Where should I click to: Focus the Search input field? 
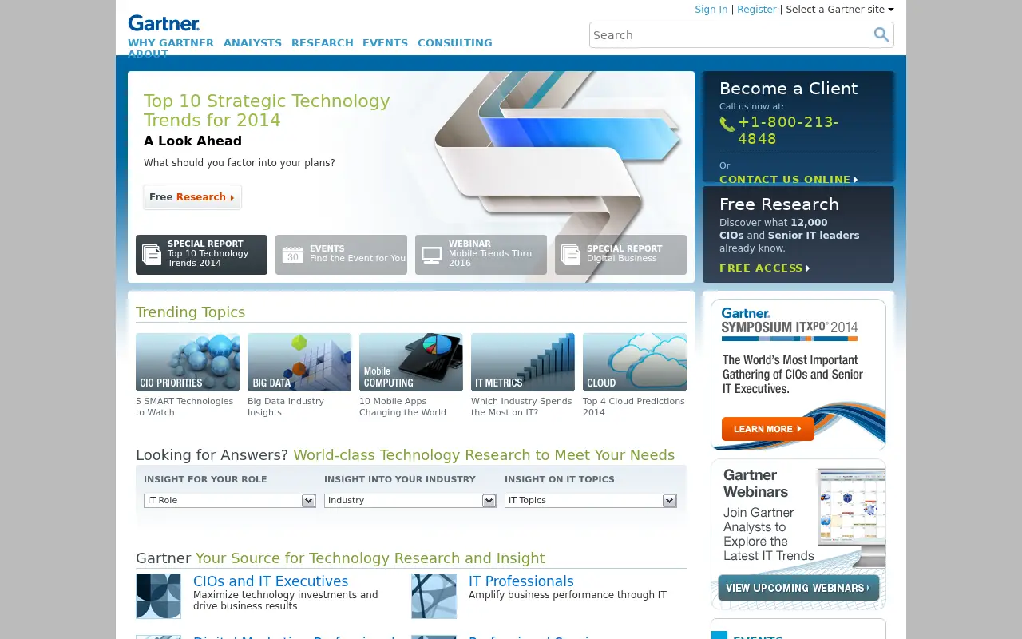click(730, 35)
